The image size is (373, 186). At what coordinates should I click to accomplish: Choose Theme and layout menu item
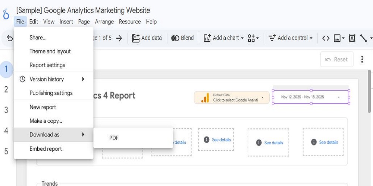[x=53, y=51]
